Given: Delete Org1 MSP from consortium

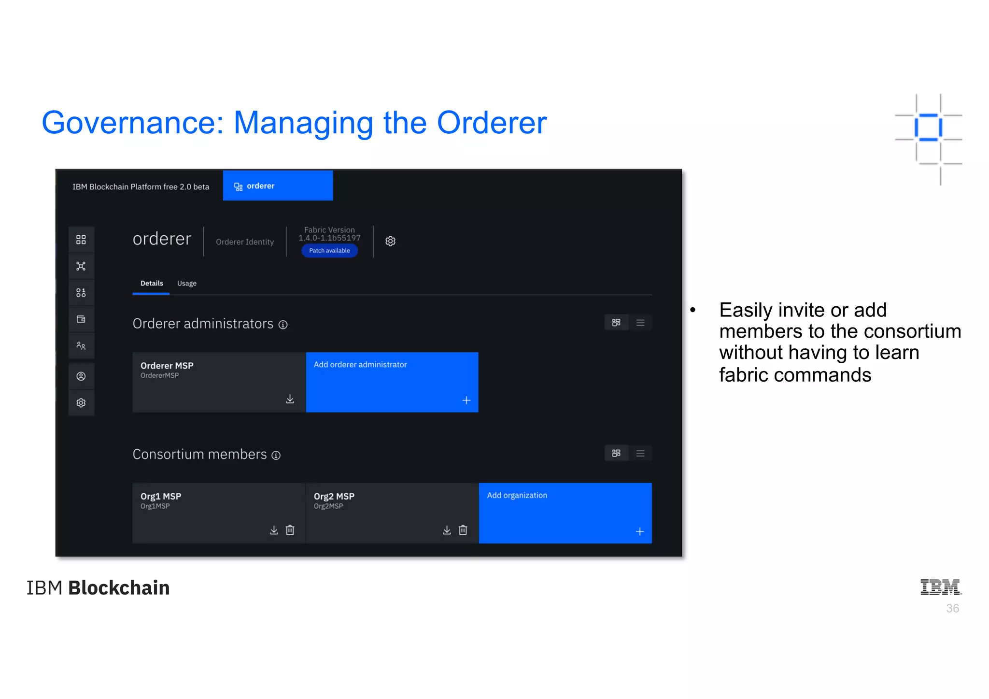Looking at the screenshot, I should coord(290,530).
